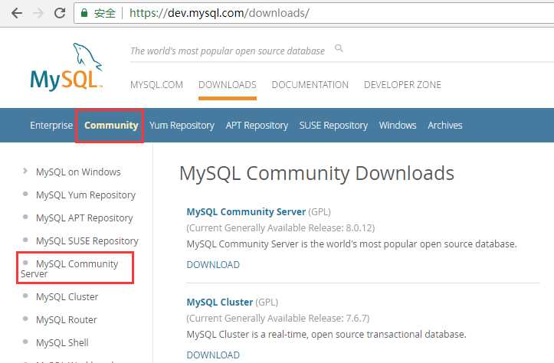Viewport: 554px width, 363px height.
Task: Click the MySQL Community Server heading link
Action: 246,211
